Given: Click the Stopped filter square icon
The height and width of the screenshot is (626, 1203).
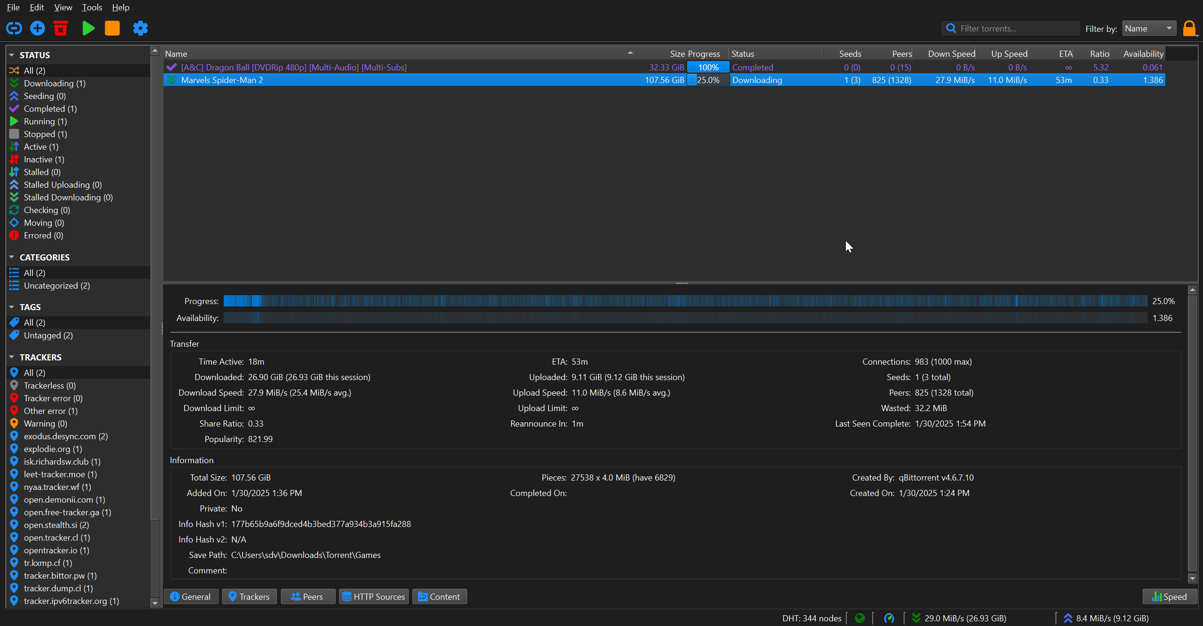Looking at the screenshot, I should [14, 134].
